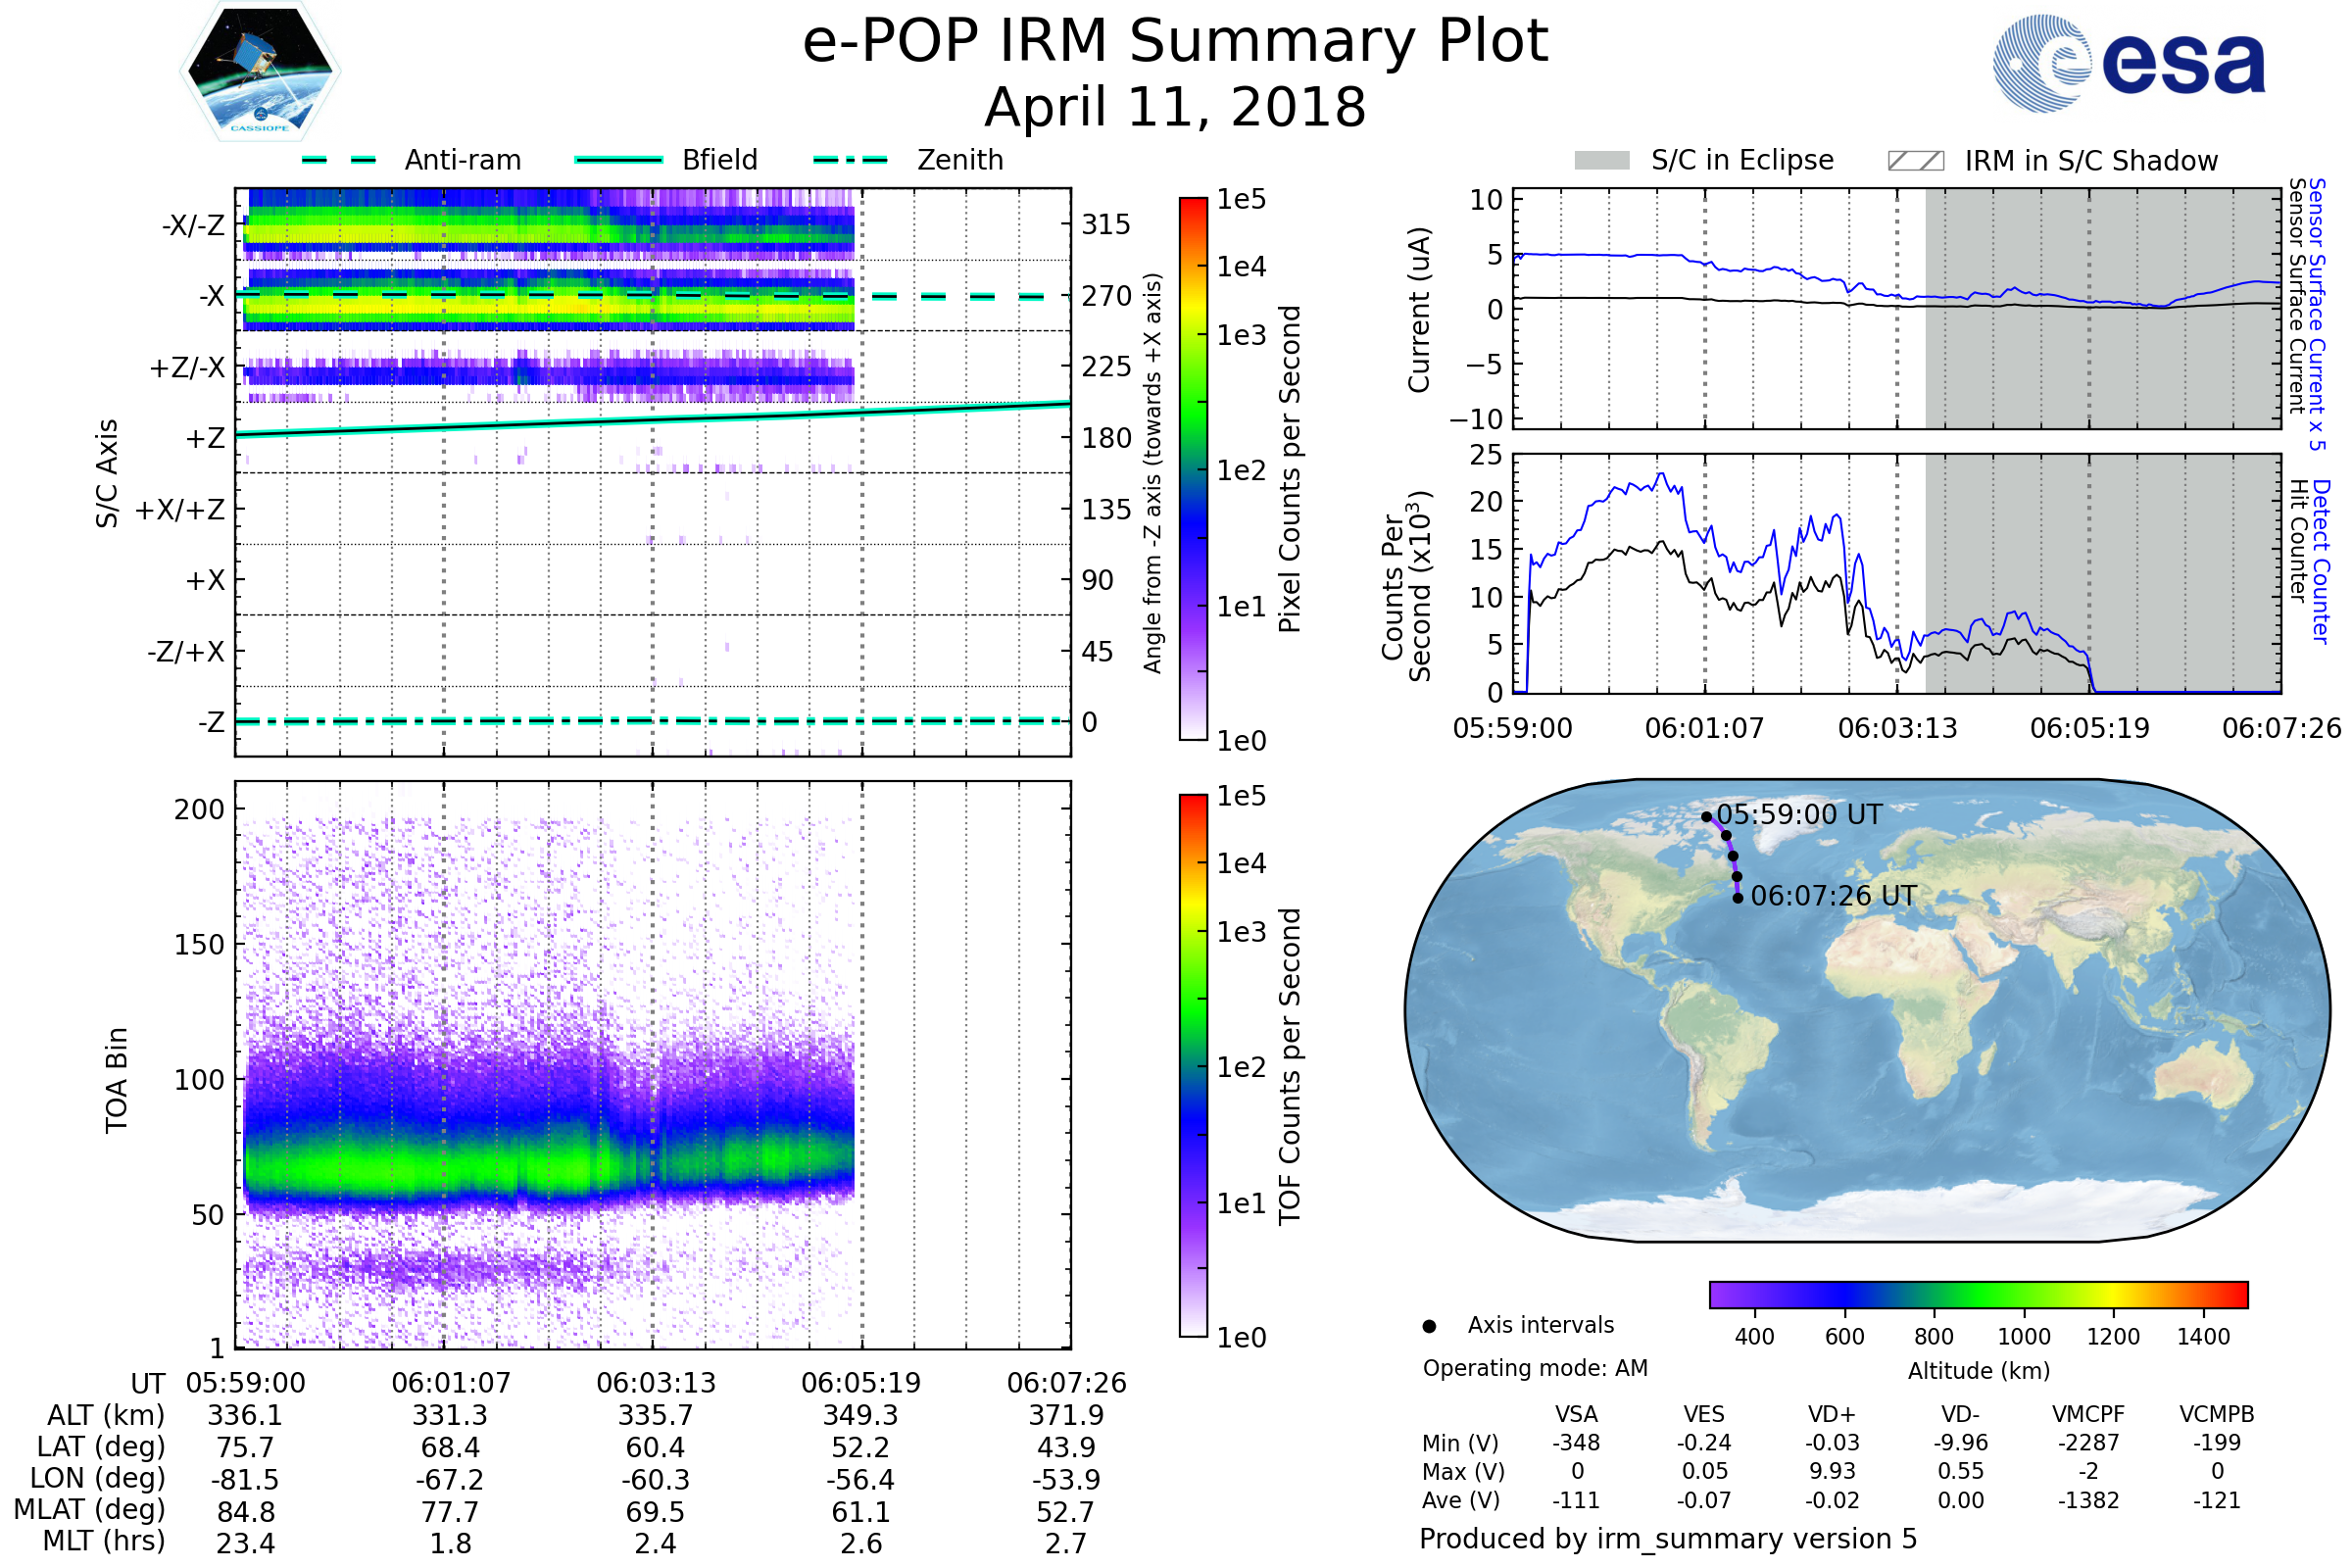2352x1568 pixels.
Task: Click the Operating mode: AM label
Action: 1535,1368
